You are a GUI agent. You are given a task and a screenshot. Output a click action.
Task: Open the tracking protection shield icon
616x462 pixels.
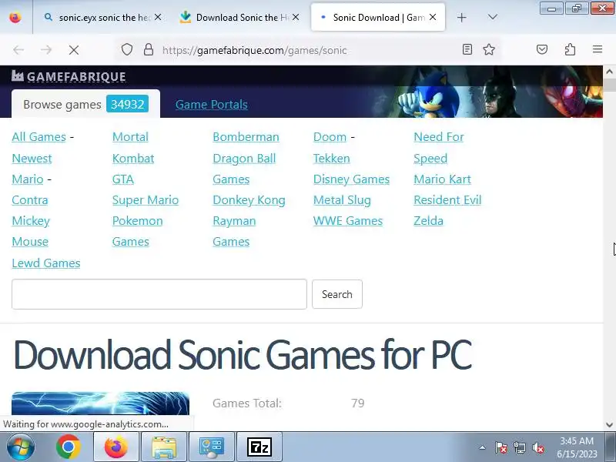point(126,50)
